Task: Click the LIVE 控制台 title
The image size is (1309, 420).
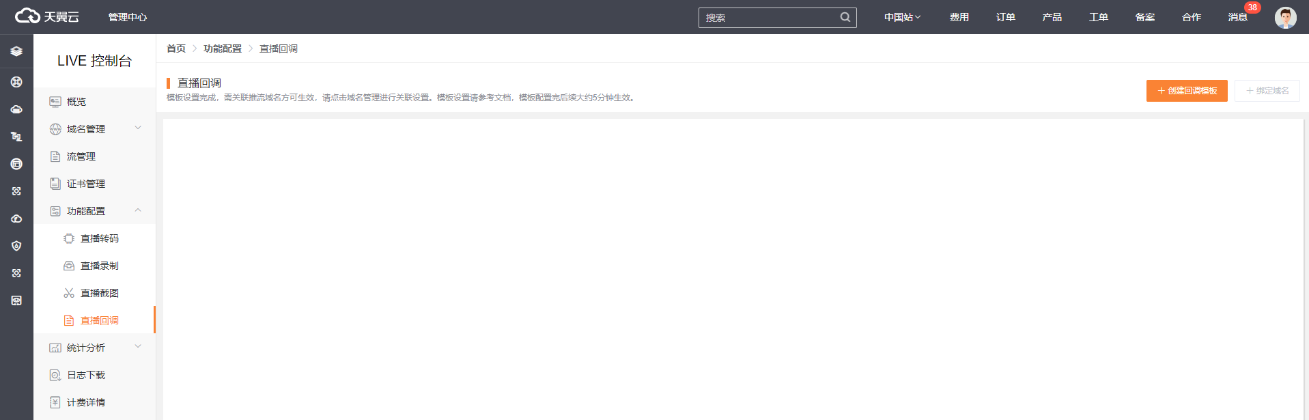Action: tap(94, 61)
